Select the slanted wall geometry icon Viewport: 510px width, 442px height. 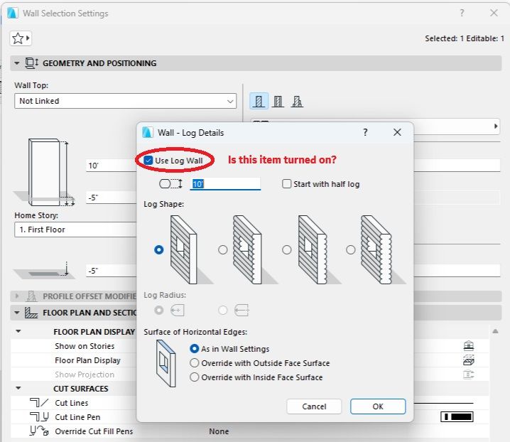(278, 101)
